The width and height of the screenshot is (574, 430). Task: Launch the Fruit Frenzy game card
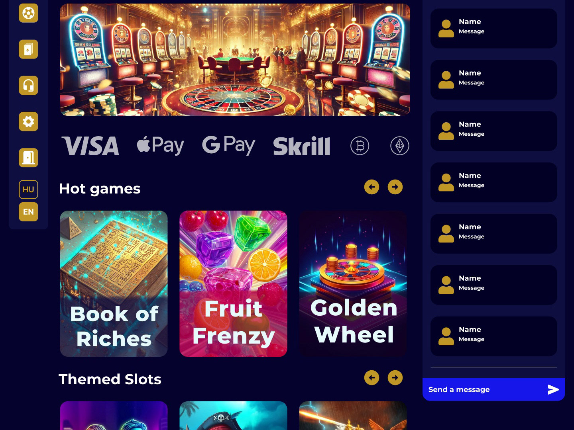point(233,283)
